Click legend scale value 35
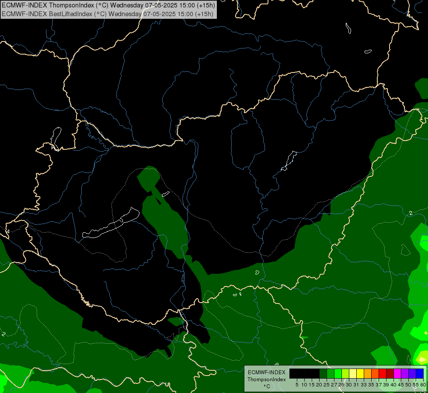 tap(371, 385)
